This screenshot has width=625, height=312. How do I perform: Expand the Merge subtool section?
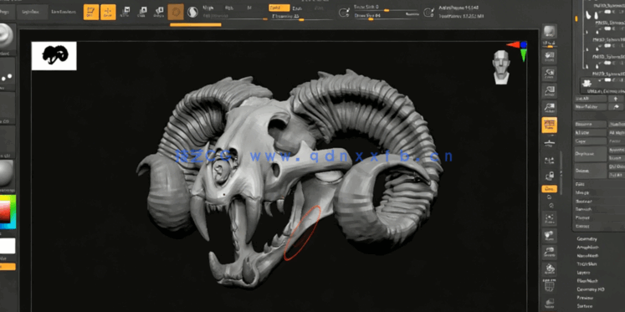(581, 192)
